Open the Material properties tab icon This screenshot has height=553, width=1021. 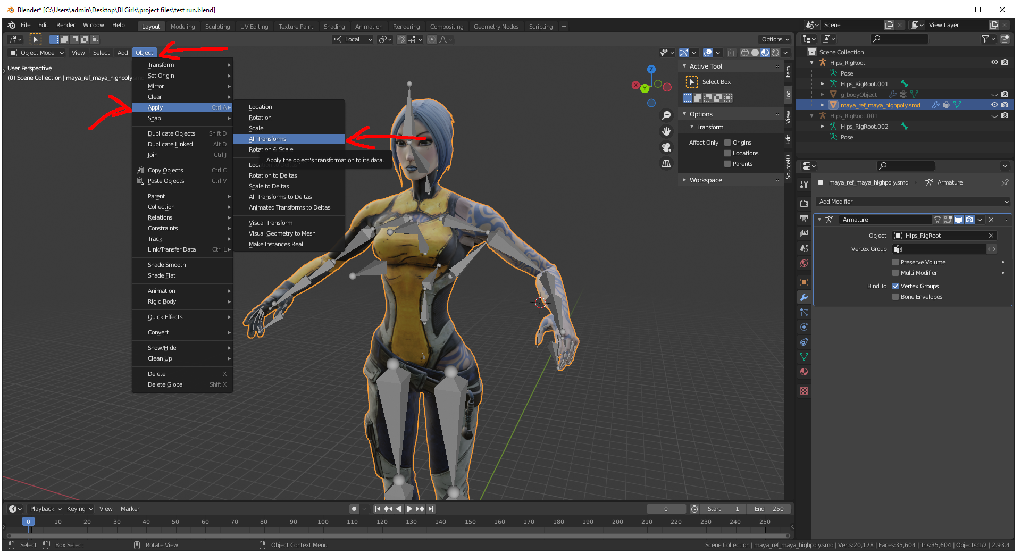[x=804, y=372]
